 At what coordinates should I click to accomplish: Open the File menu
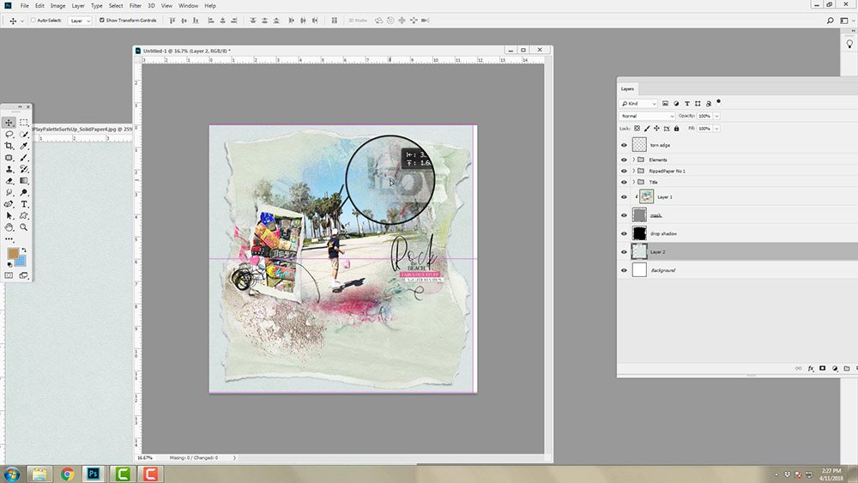click(x=25, y=5)
